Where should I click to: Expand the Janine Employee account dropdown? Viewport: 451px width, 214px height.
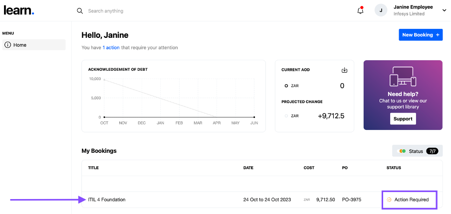(444, 10)
